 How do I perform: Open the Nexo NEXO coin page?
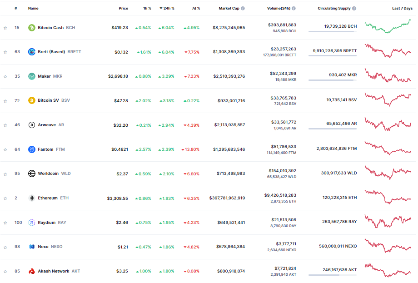coord(50,247)
